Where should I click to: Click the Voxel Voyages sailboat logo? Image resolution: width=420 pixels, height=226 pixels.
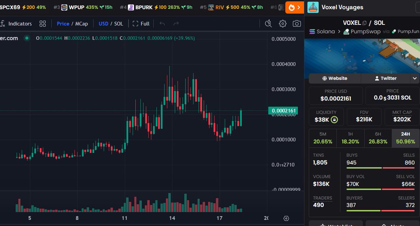[313, 7]
